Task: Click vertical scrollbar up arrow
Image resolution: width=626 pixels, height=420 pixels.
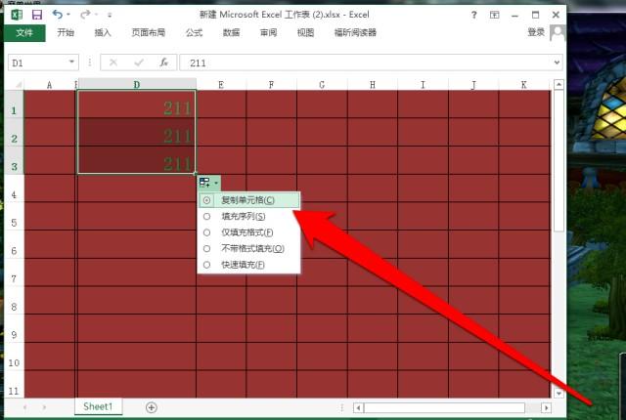Action: click(559, 85)
